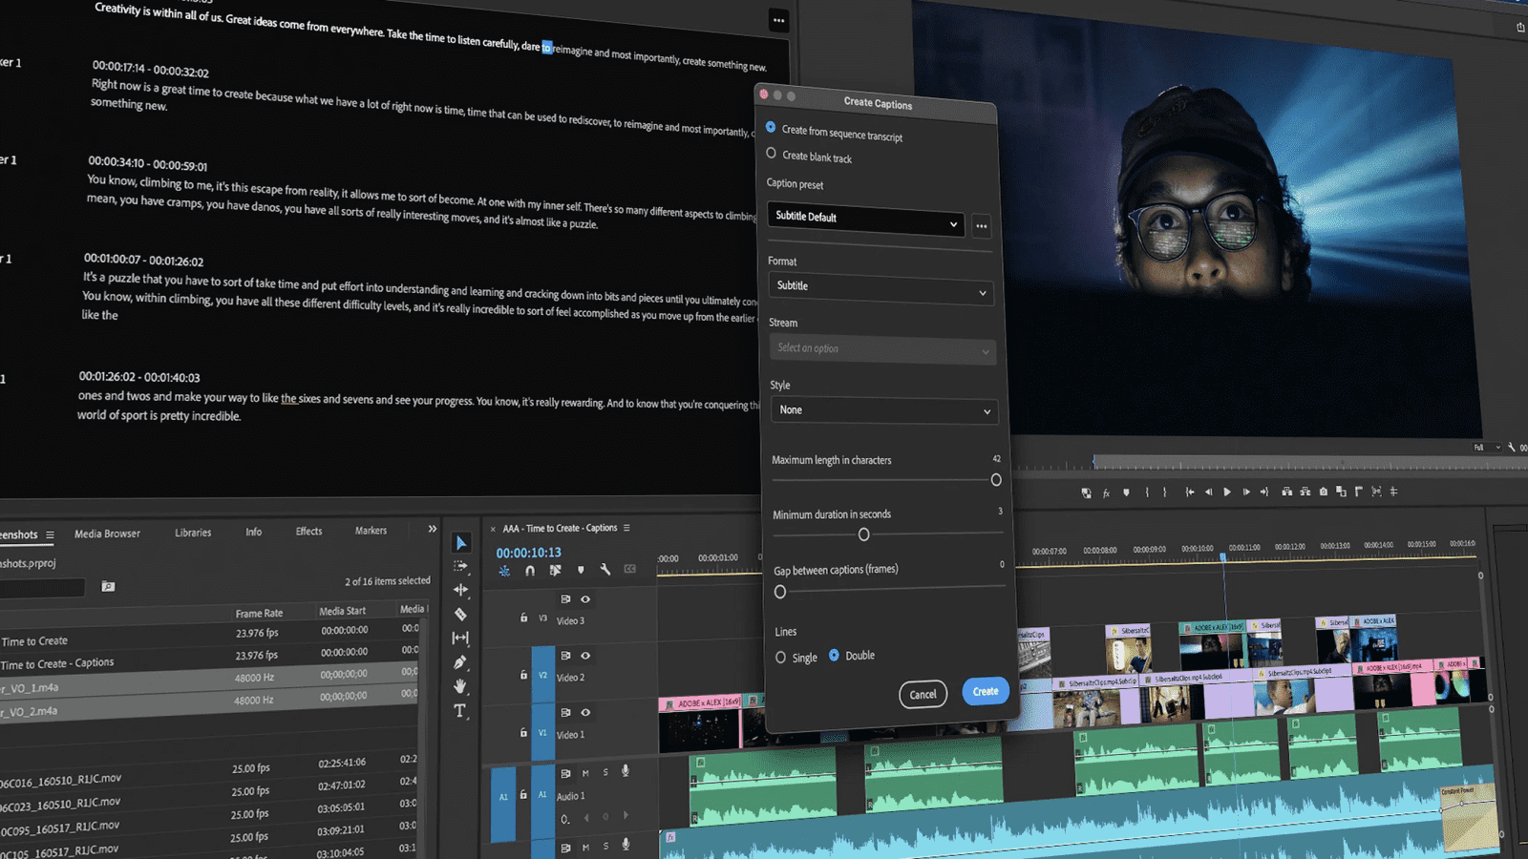The image size is (1528, 859).
Task: Open the sequence tab hamburger menu
Action: (626, 528)
